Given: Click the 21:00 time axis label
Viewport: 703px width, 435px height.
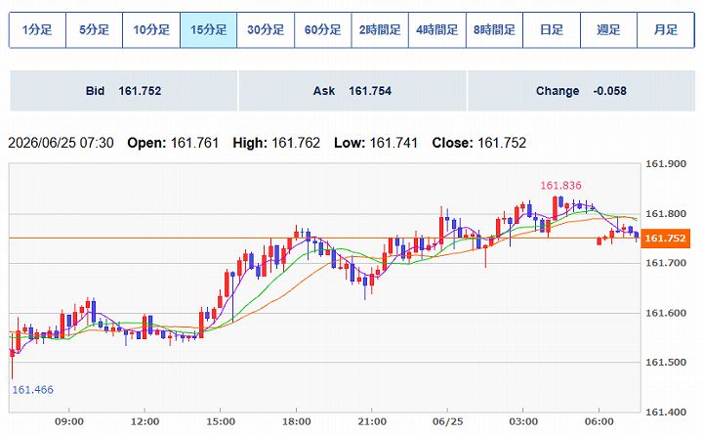Looking at the screenshot, I should pos(372,422).
